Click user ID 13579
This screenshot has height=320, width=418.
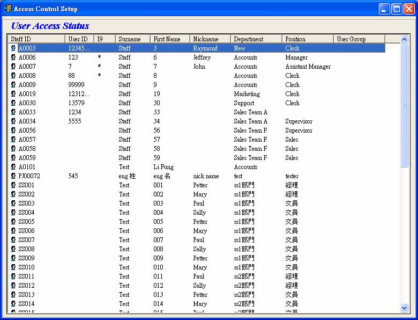(x=76, y=103)
